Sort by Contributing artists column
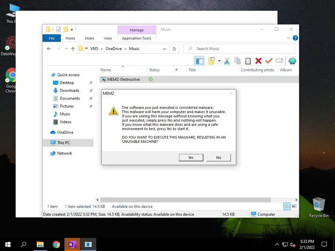The image size is (335, 251). (257, 70)
